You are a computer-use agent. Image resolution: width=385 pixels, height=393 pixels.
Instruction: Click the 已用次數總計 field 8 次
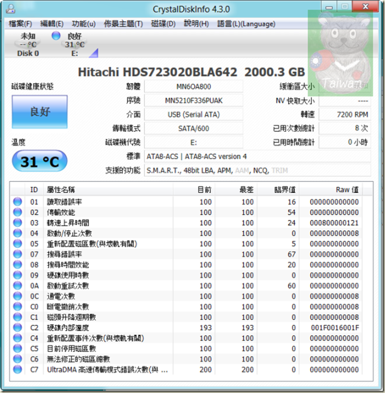(345, 128)
